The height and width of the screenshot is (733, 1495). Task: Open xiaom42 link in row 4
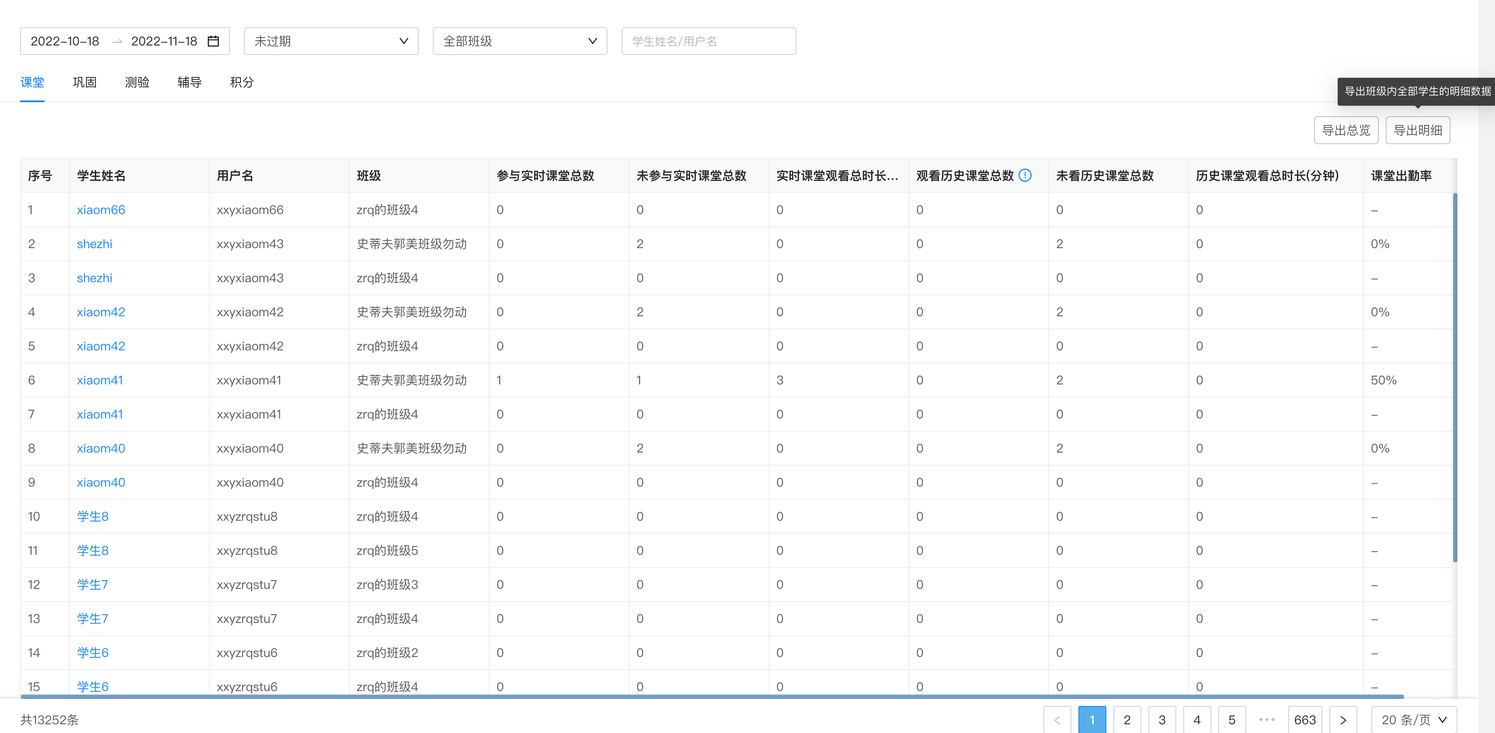tap(101, 312)
